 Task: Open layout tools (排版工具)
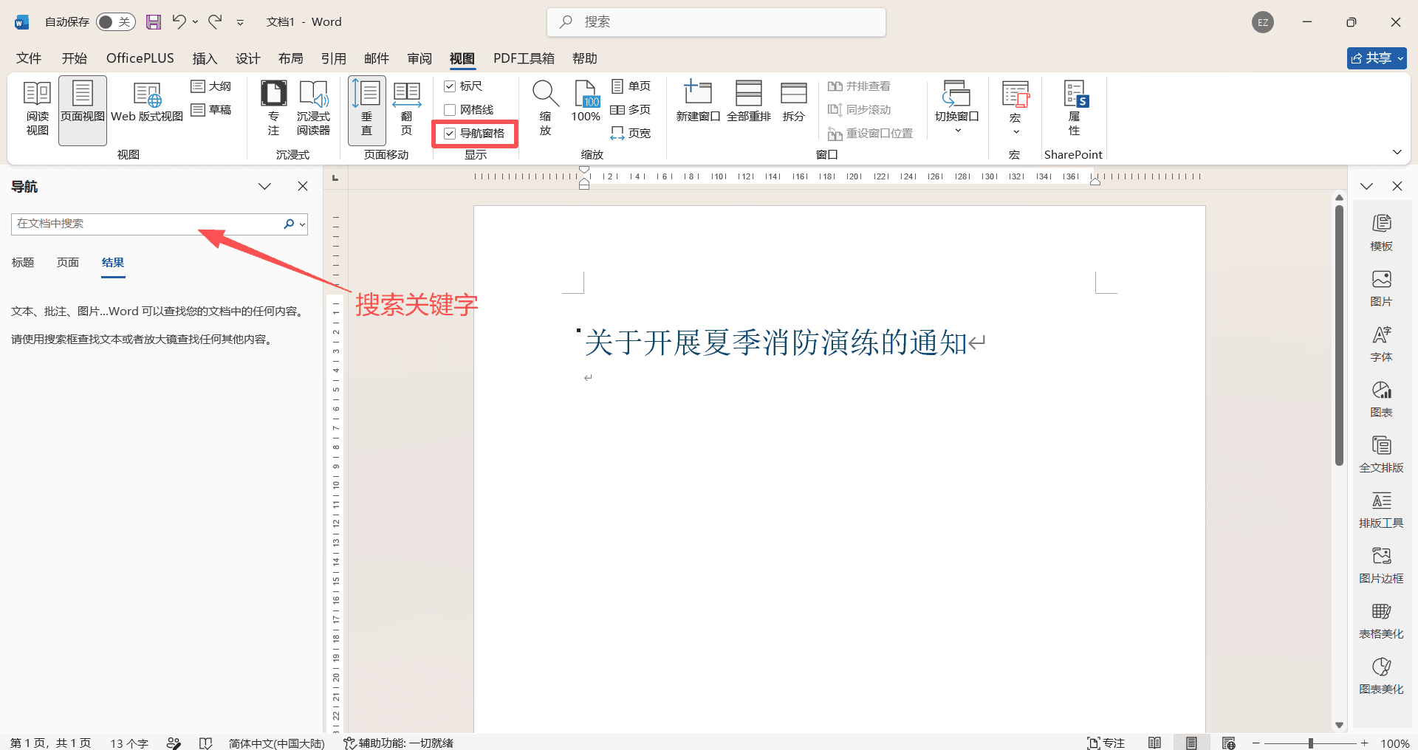[x=1382, y=509]
